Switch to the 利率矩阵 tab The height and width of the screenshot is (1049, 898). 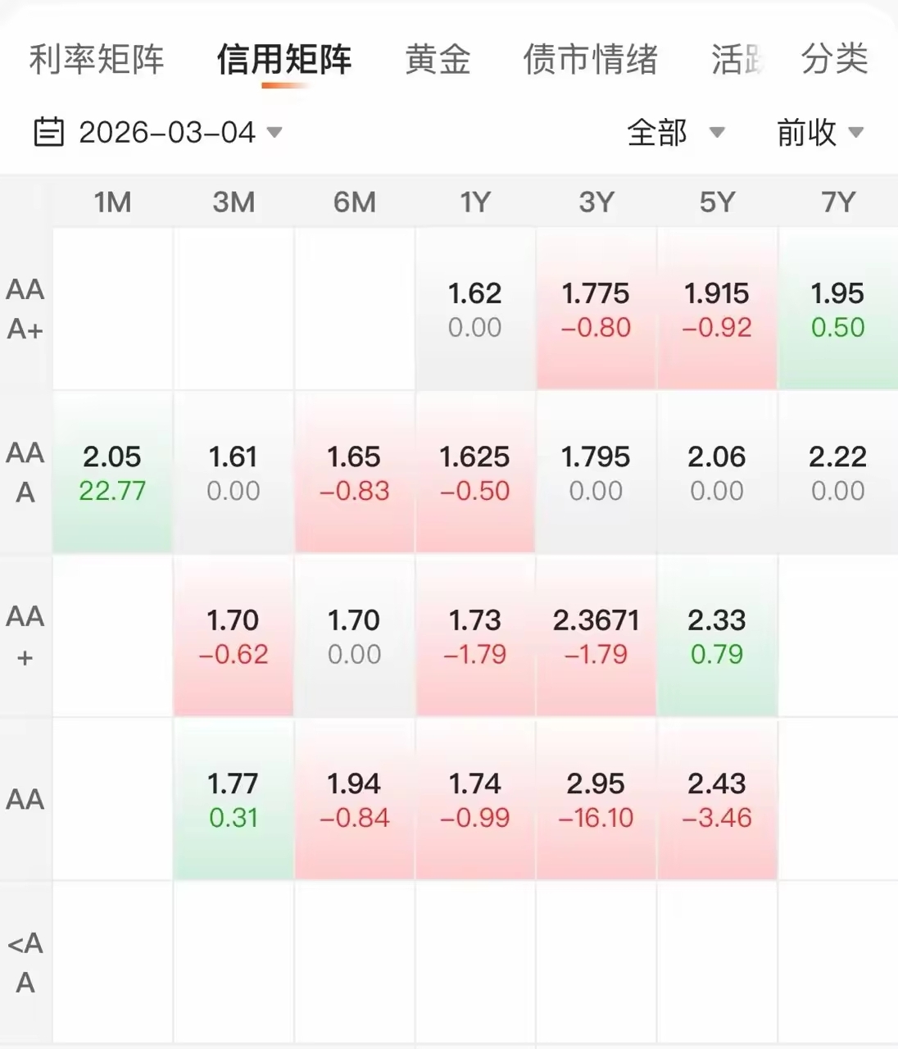(x=97, y=59)
